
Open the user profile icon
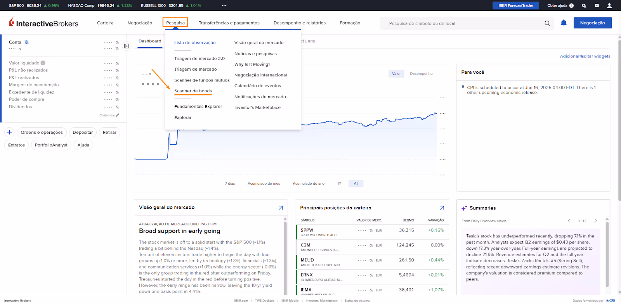pos(609,5)
